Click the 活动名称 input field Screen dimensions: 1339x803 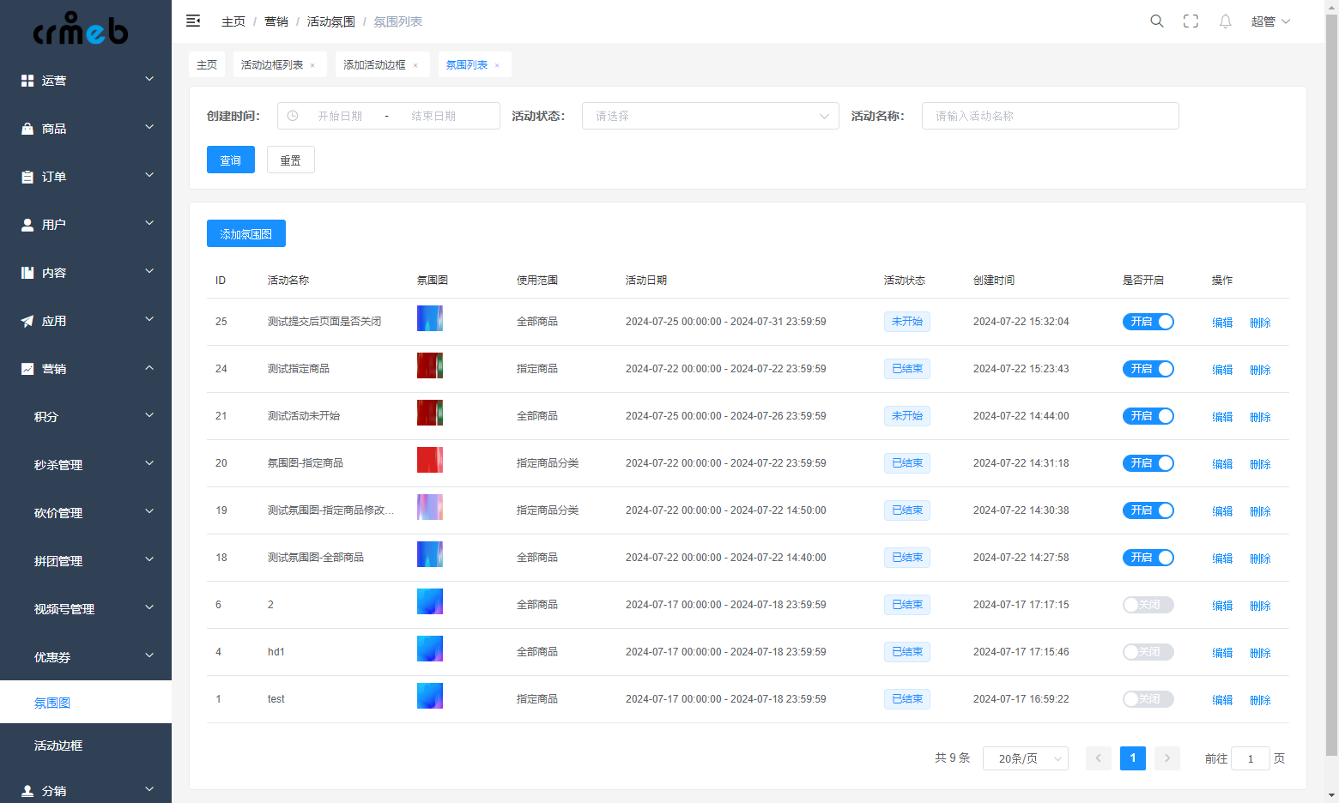click(1051, 116)
